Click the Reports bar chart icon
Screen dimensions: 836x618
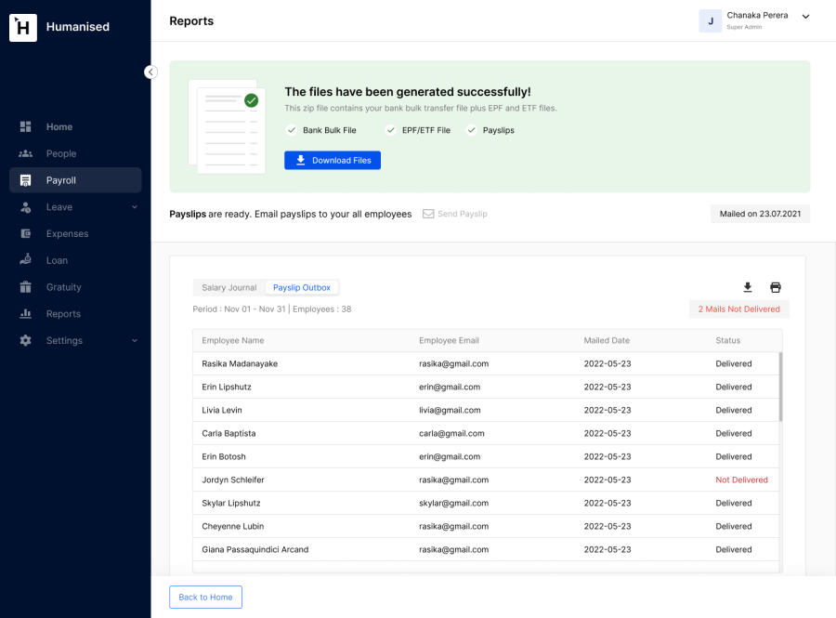26,313
